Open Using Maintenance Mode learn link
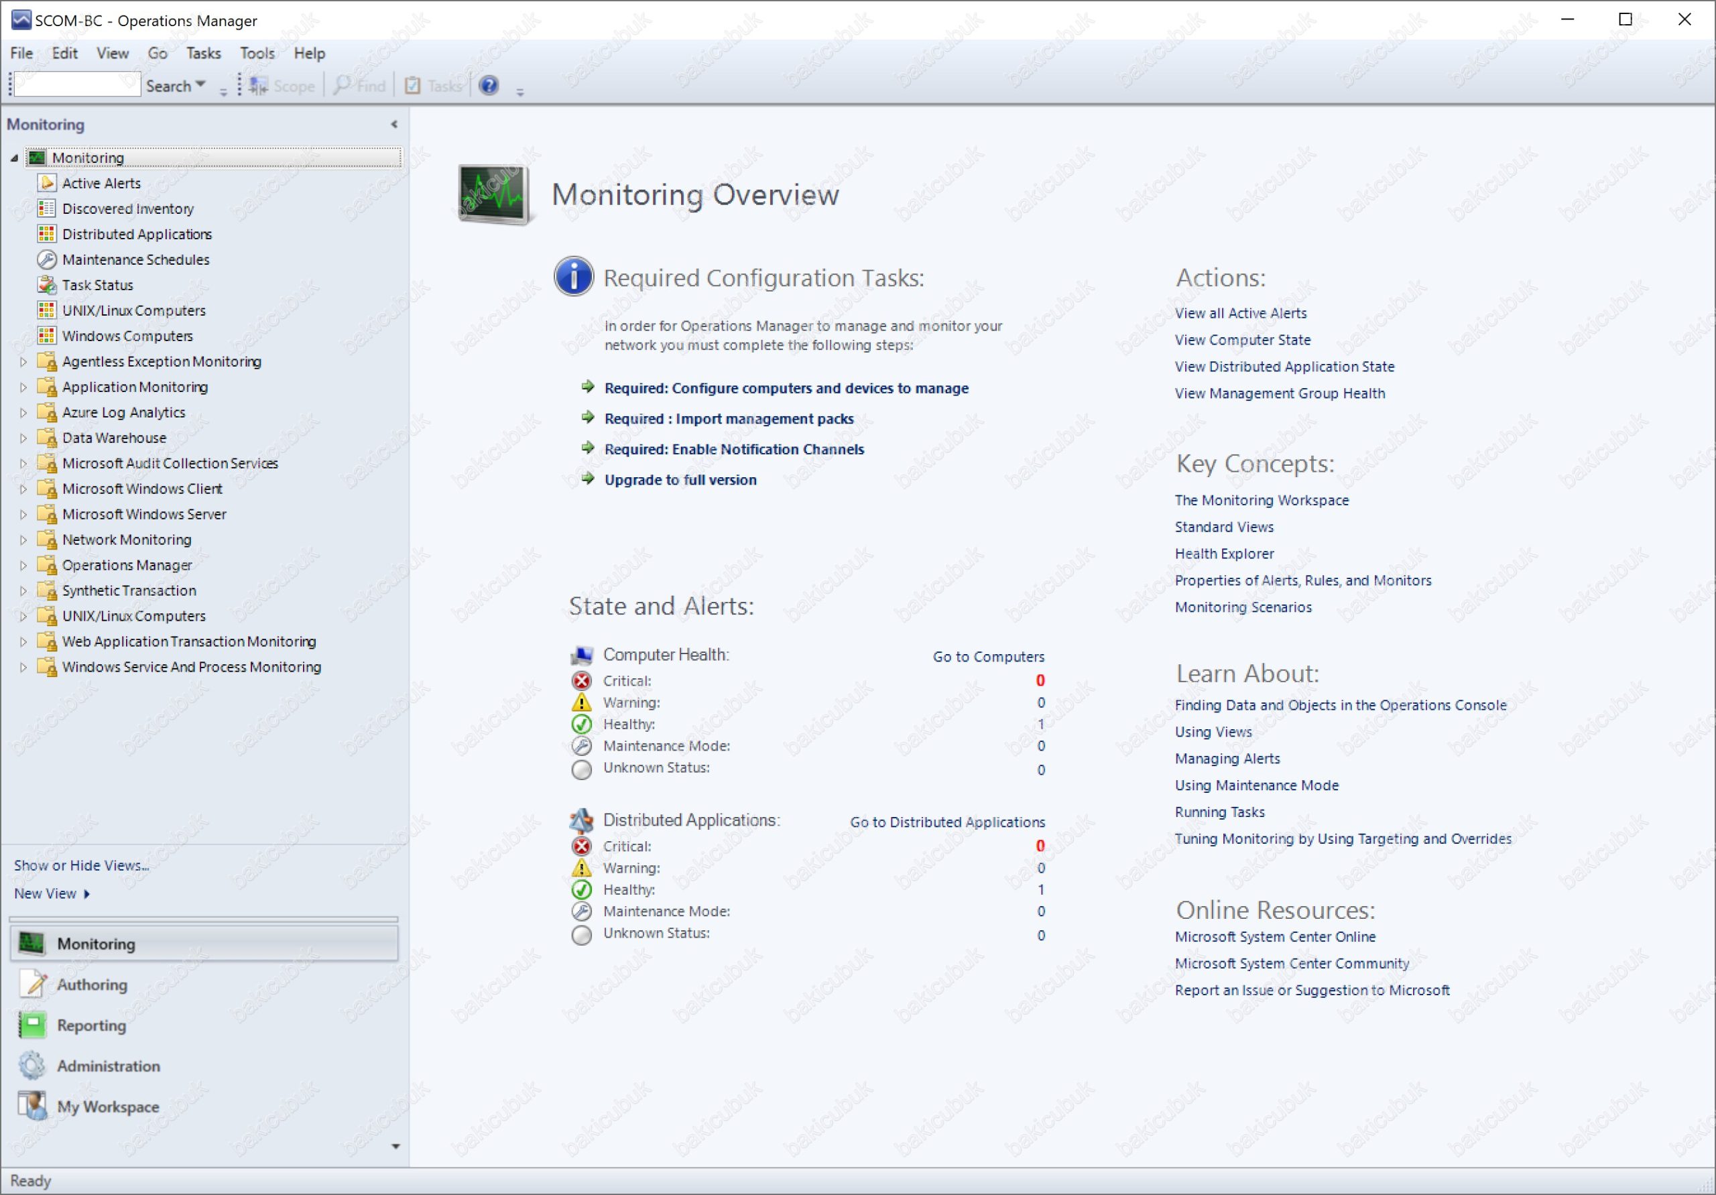 1256,785
